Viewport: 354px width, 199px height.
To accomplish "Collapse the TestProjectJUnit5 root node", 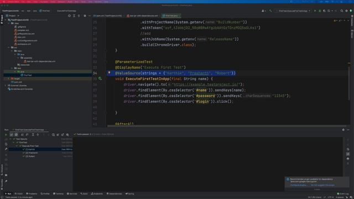I will [6, 20].
